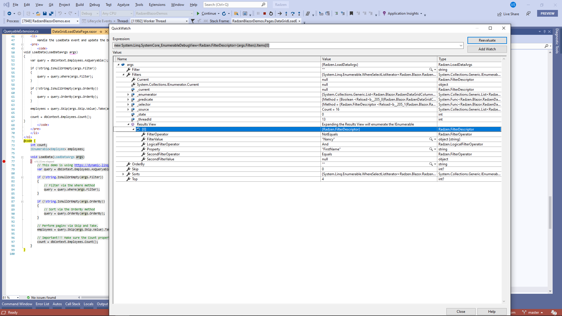
Task: Expand the _selector tree node
Action: (128, 104)
